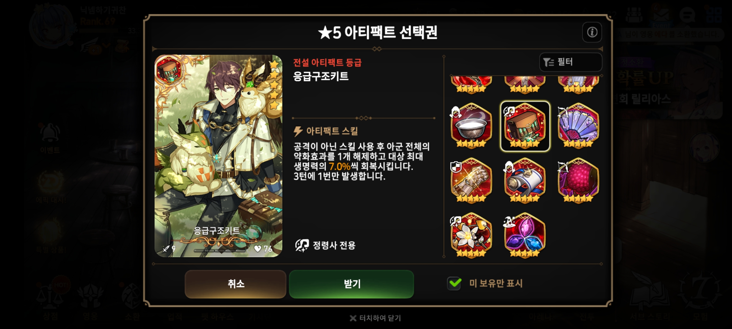Select the golden gauntlet artifact icon
The width and height of the screenshot is (732, 329).
(x=471, y=180)
